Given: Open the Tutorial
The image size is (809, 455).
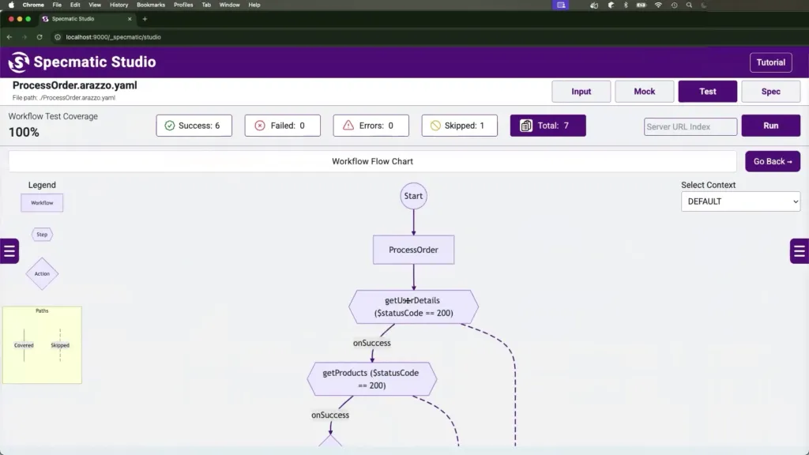Looking at the screenshot, I should click(x=770, y=62).
